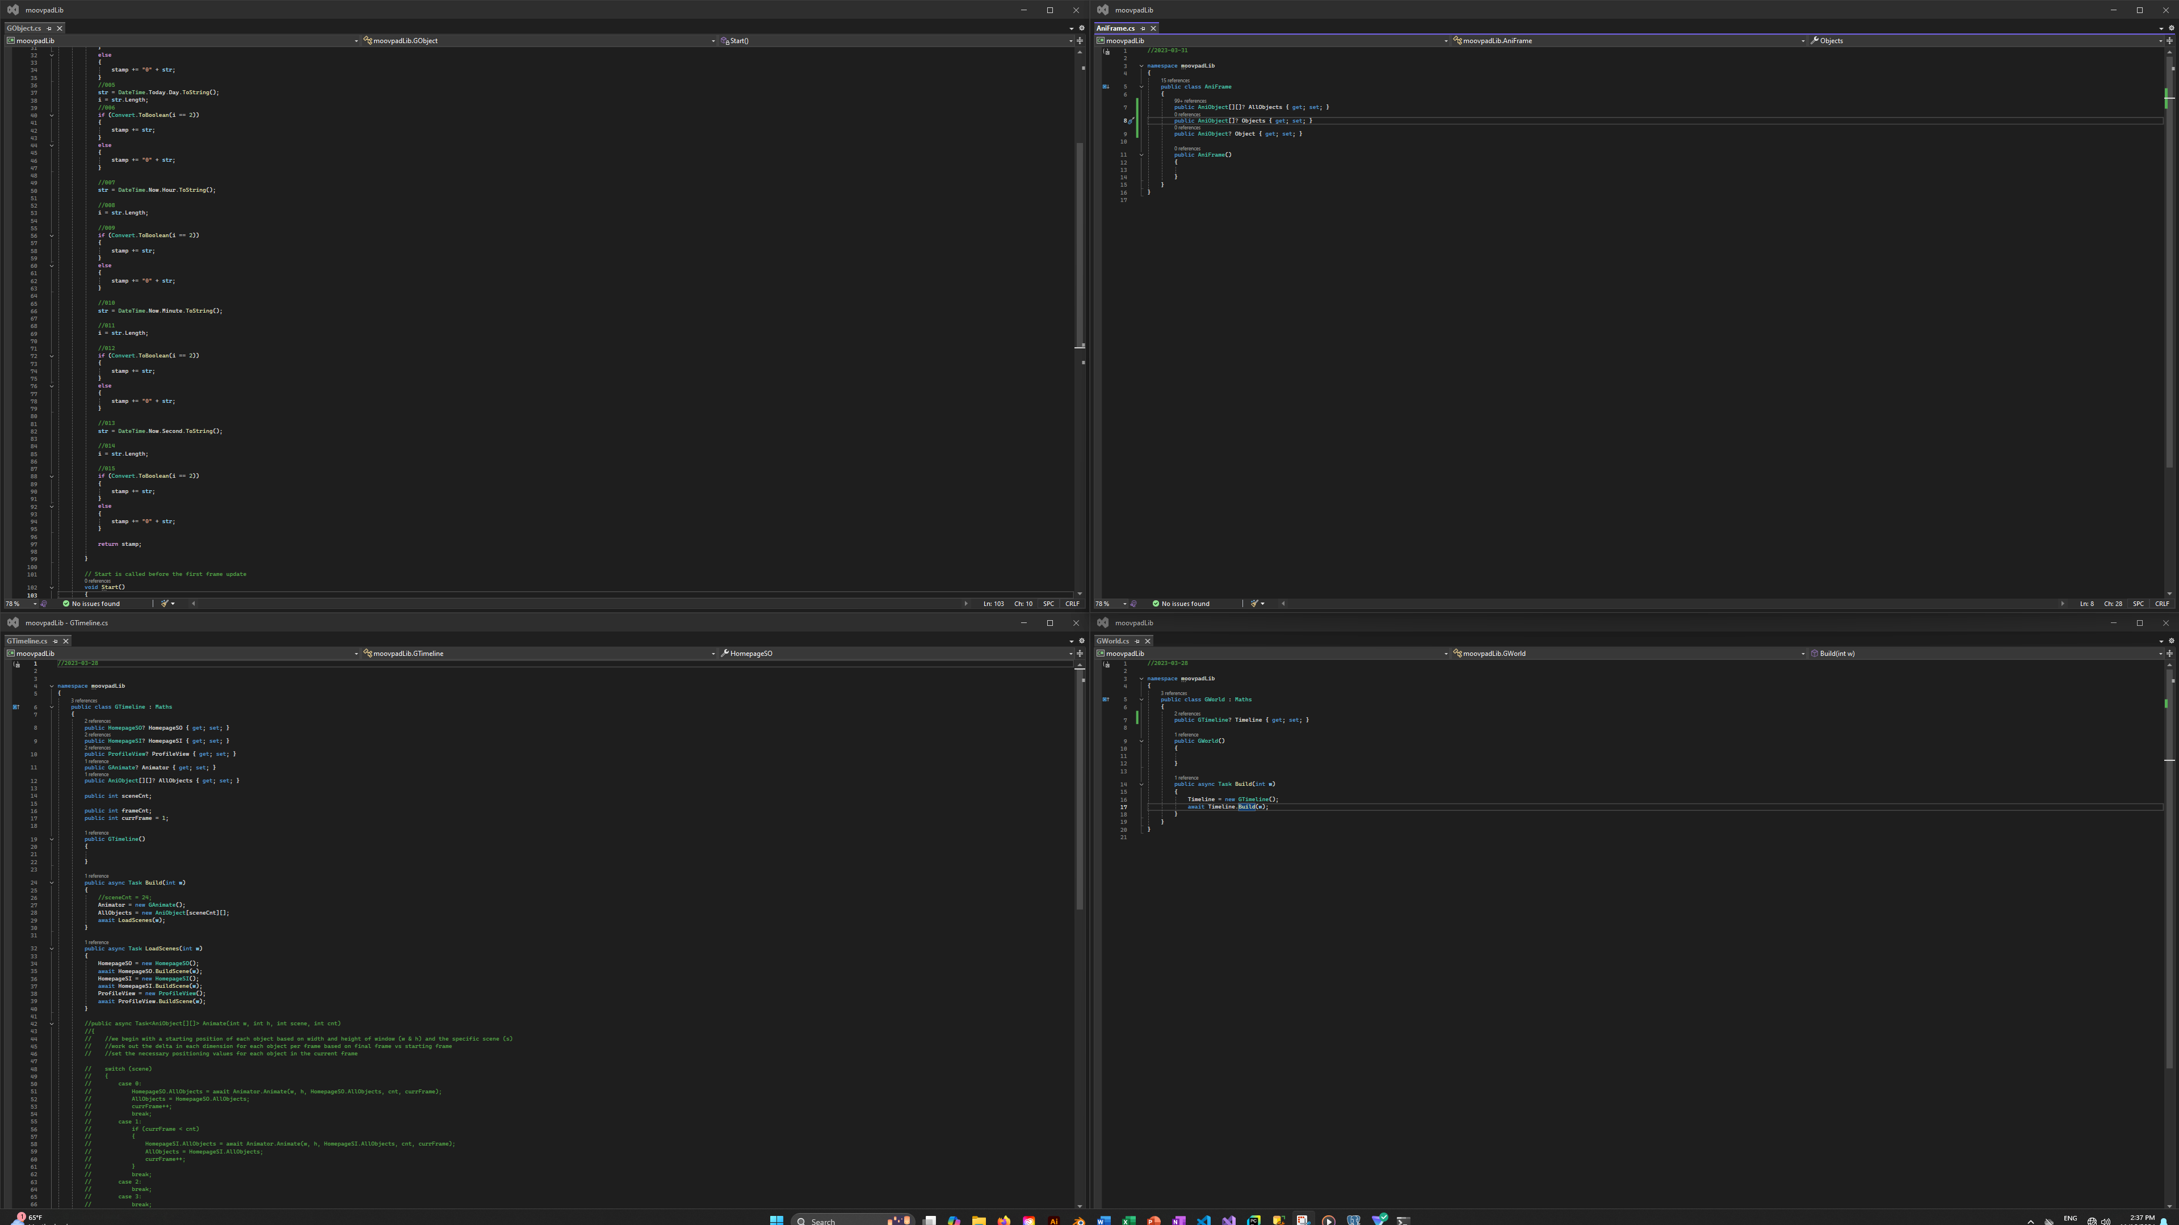Click quick actions screwdriver icon on AniFrame line 8
2179x1225 pixels.
[x=1131, y=121]
